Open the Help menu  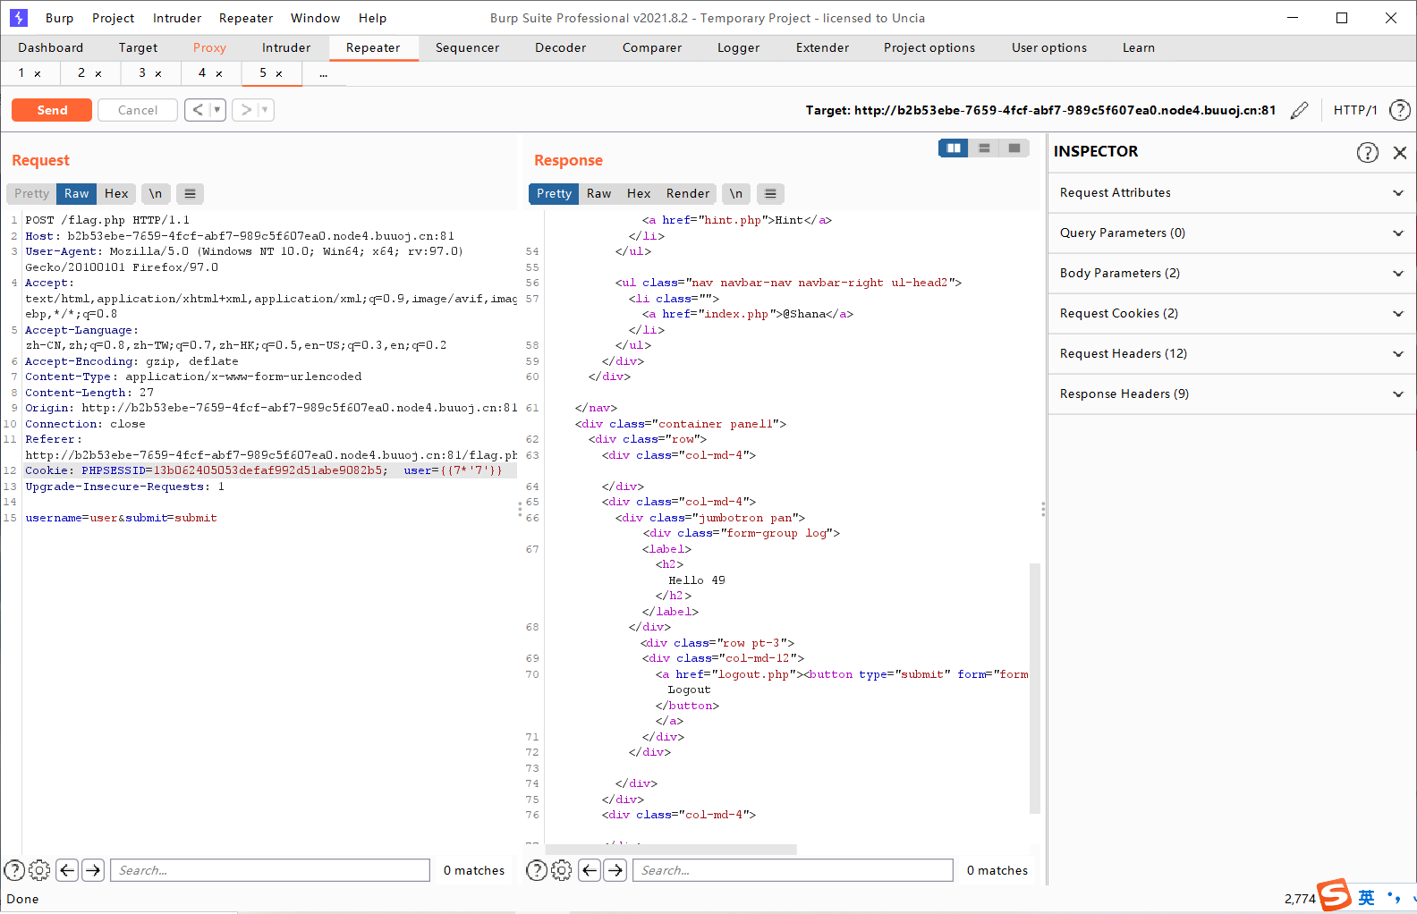pyautogui.click(x=373, y=18)
